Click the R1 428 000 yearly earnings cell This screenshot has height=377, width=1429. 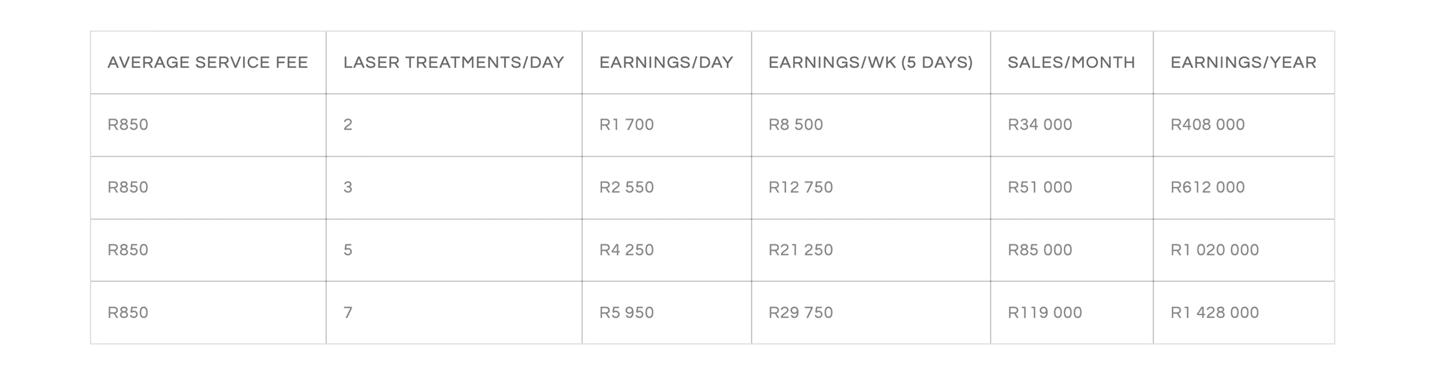[x=1214, y=313]
